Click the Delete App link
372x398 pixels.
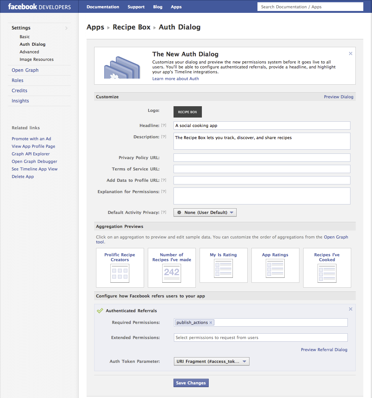(x=23, y=177)
